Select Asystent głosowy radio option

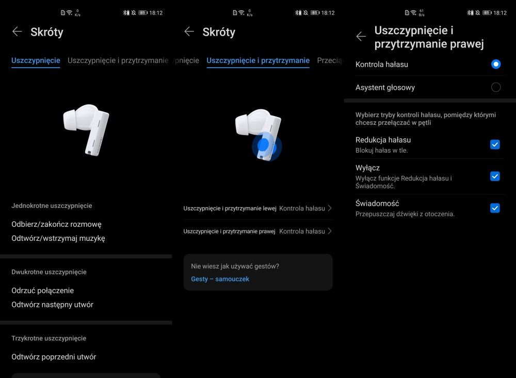coord(495,87)
